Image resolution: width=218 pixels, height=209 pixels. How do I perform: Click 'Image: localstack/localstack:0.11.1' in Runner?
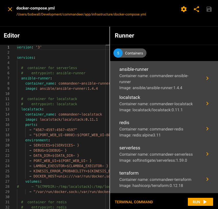151,110
